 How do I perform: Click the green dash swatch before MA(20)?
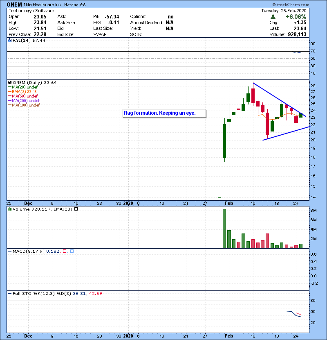pyautogui.click(x=9, y=87)
